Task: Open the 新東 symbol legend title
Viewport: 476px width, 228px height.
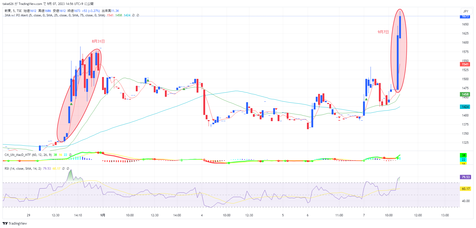Action: [8, 11]
